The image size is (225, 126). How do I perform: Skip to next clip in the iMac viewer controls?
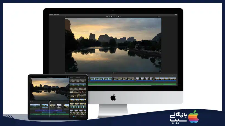tap(115, 73)
